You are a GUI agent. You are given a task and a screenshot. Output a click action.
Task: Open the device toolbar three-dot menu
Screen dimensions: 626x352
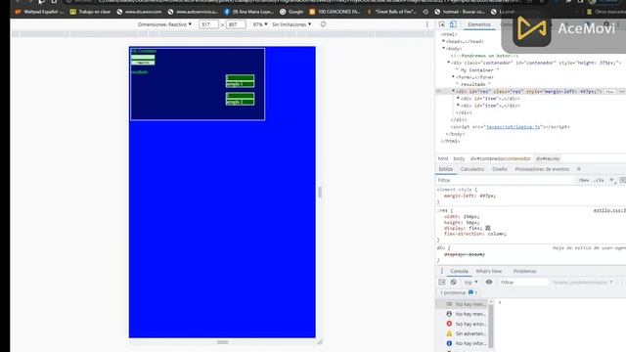[x=426, y=24]
